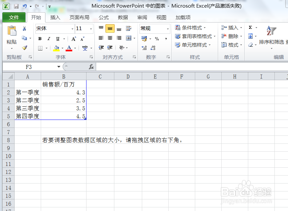Viewport: 288px width, 211px height.
Task: Click the insert function fx icon
Action: pyautogui.click(x=91, y=67)
